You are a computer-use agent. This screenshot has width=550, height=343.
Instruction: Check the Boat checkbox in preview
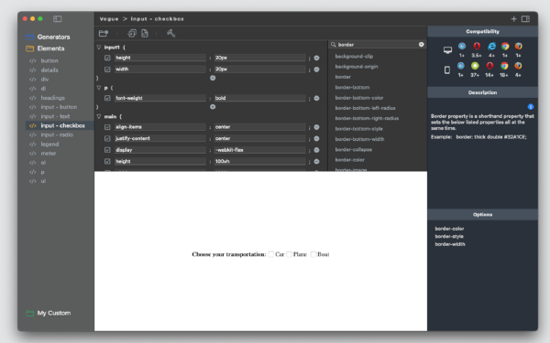coord(313,254)
